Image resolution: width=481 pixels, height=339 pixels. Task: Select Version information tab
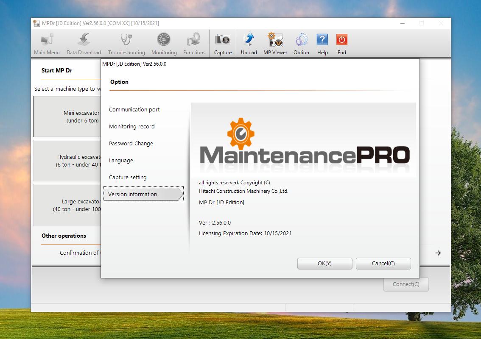(143, 194)
